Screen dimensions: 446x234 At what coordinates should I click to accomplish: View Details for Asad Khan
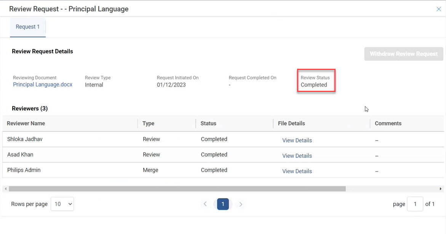point(297,156)
